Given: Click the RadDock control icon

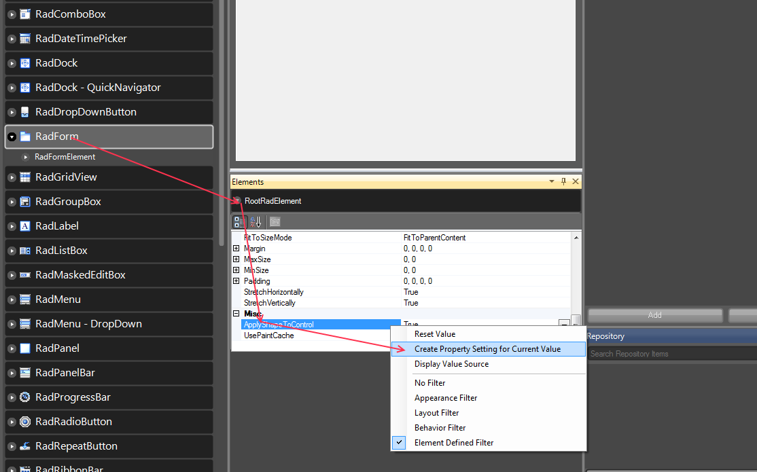Looking at the screenshot, I should (25, 63).
